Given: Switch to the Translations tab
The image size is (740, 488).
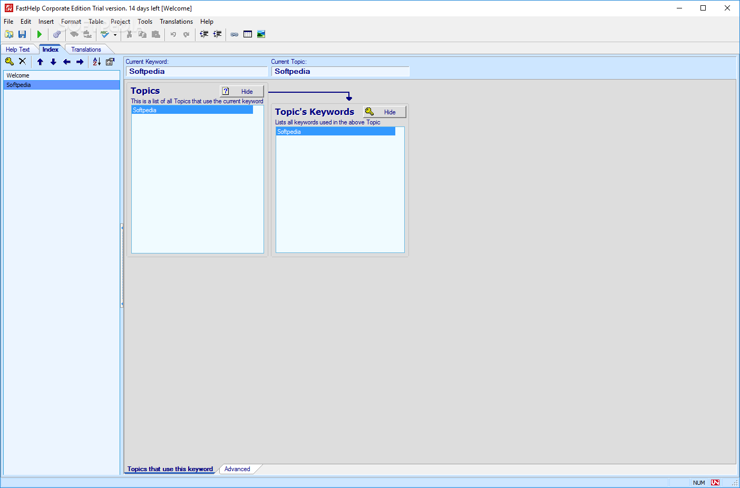Looking at the screenshot, I should coord(86,50).
